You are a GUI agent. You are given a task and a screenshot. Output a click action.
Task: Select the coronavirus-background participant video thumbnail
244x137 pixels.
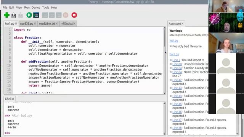tap(226, 22)
